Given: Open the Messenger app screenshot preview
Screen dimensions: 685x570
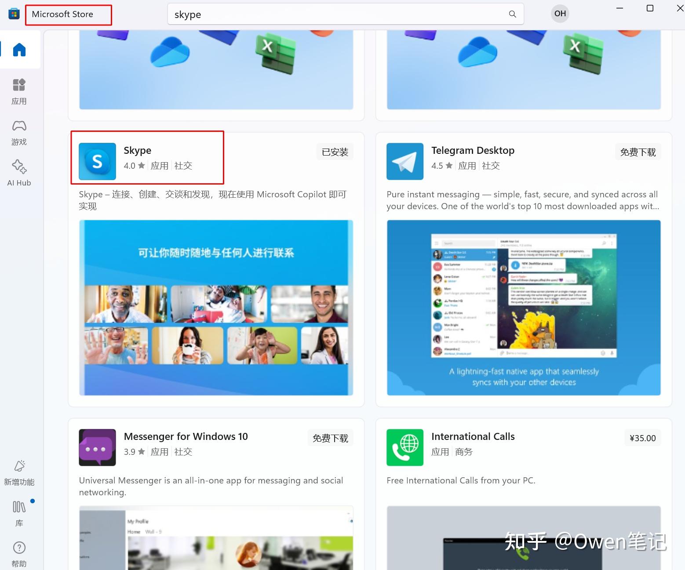Looking at the screenshot, I should click(216, 538).
